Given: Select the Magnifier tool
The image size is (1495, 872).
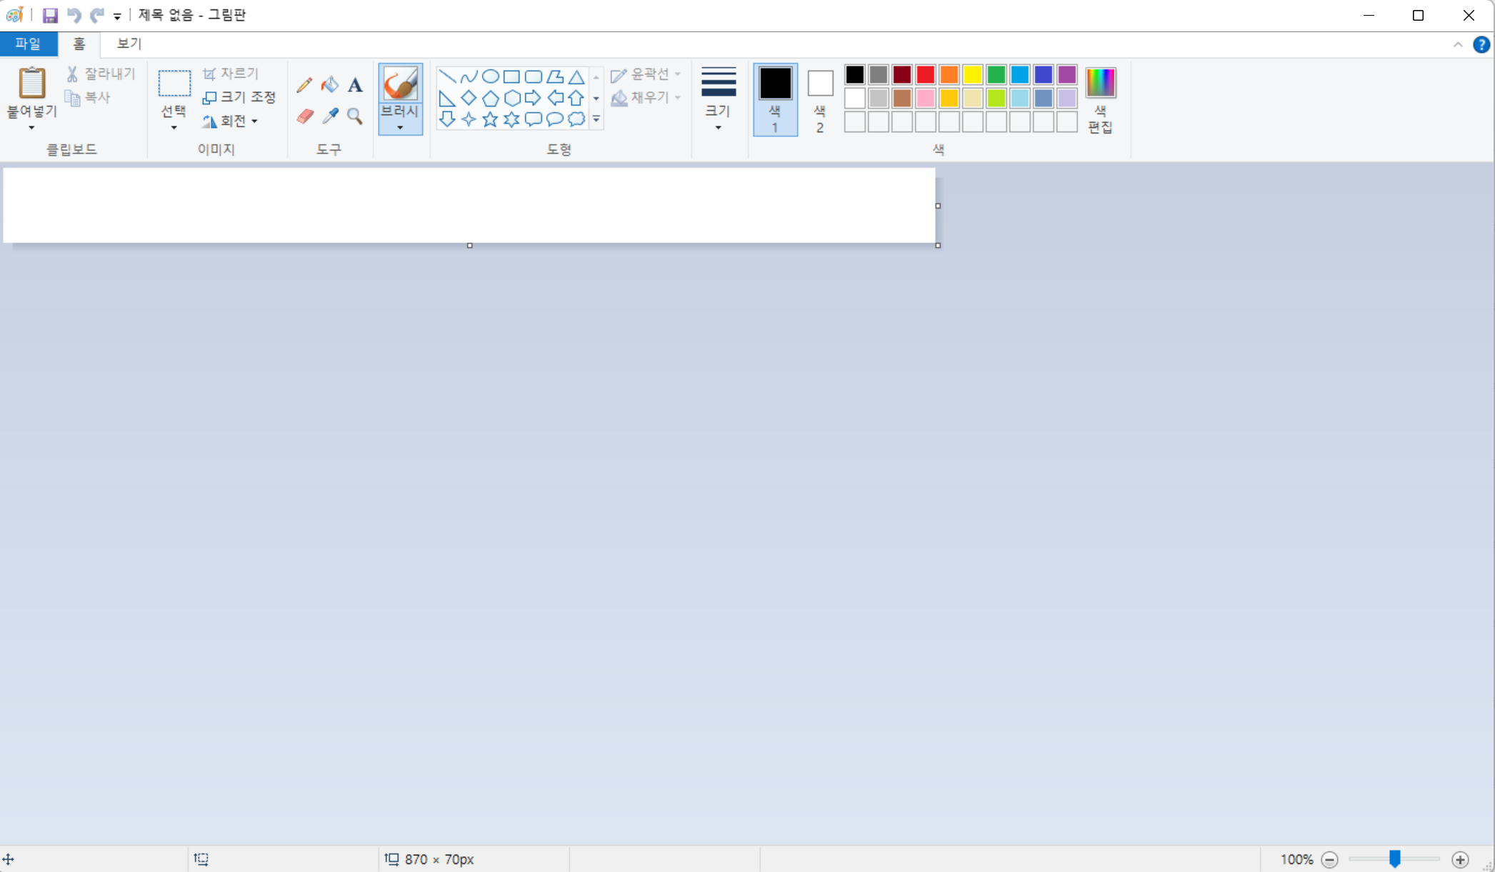Looking at the screenshot, I should [355, 116].
